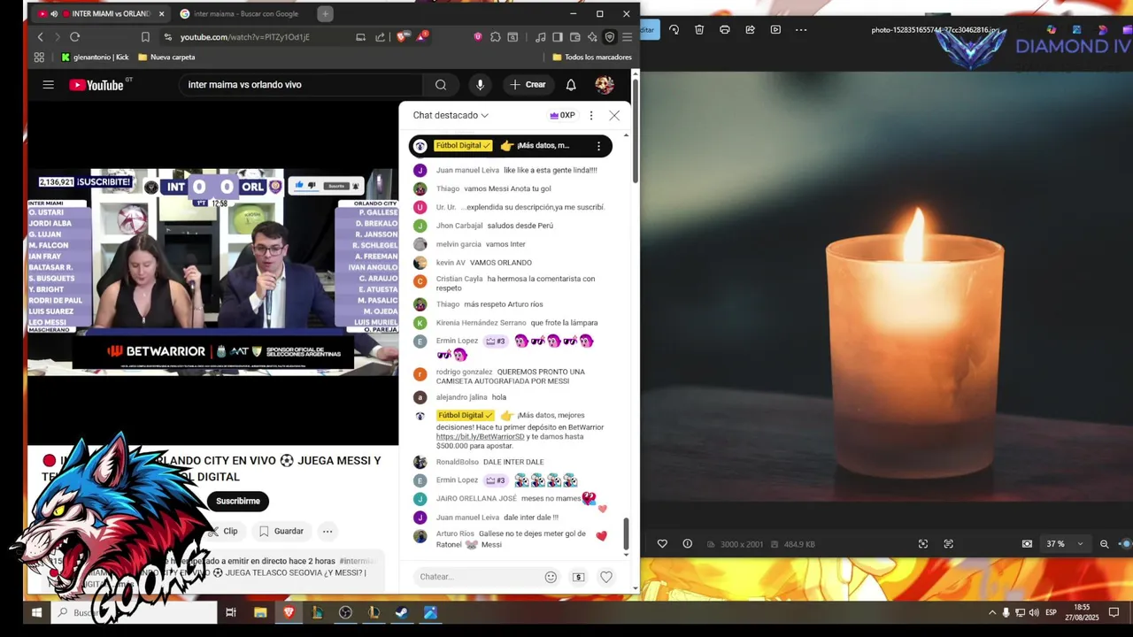Open the glenantonio Kick bookmark
The height and width of the screenshot is (637, 1133).
pos(95,58)
